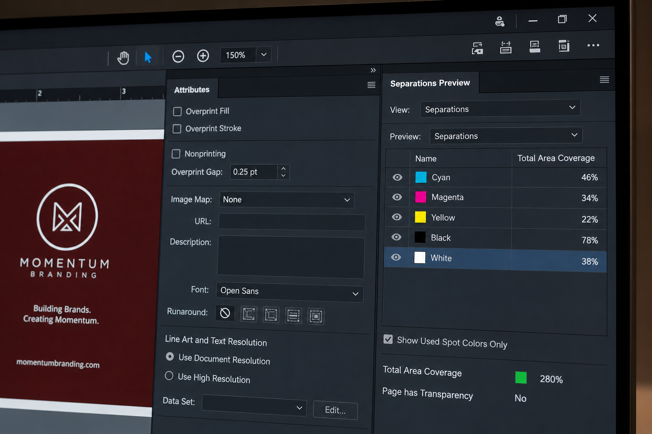Enable the Overprint Stroke checkbox

pos(177,129)
